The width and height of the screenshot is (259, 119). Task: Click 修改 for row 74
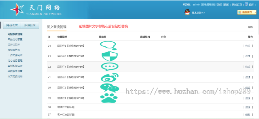coord(248,46)
